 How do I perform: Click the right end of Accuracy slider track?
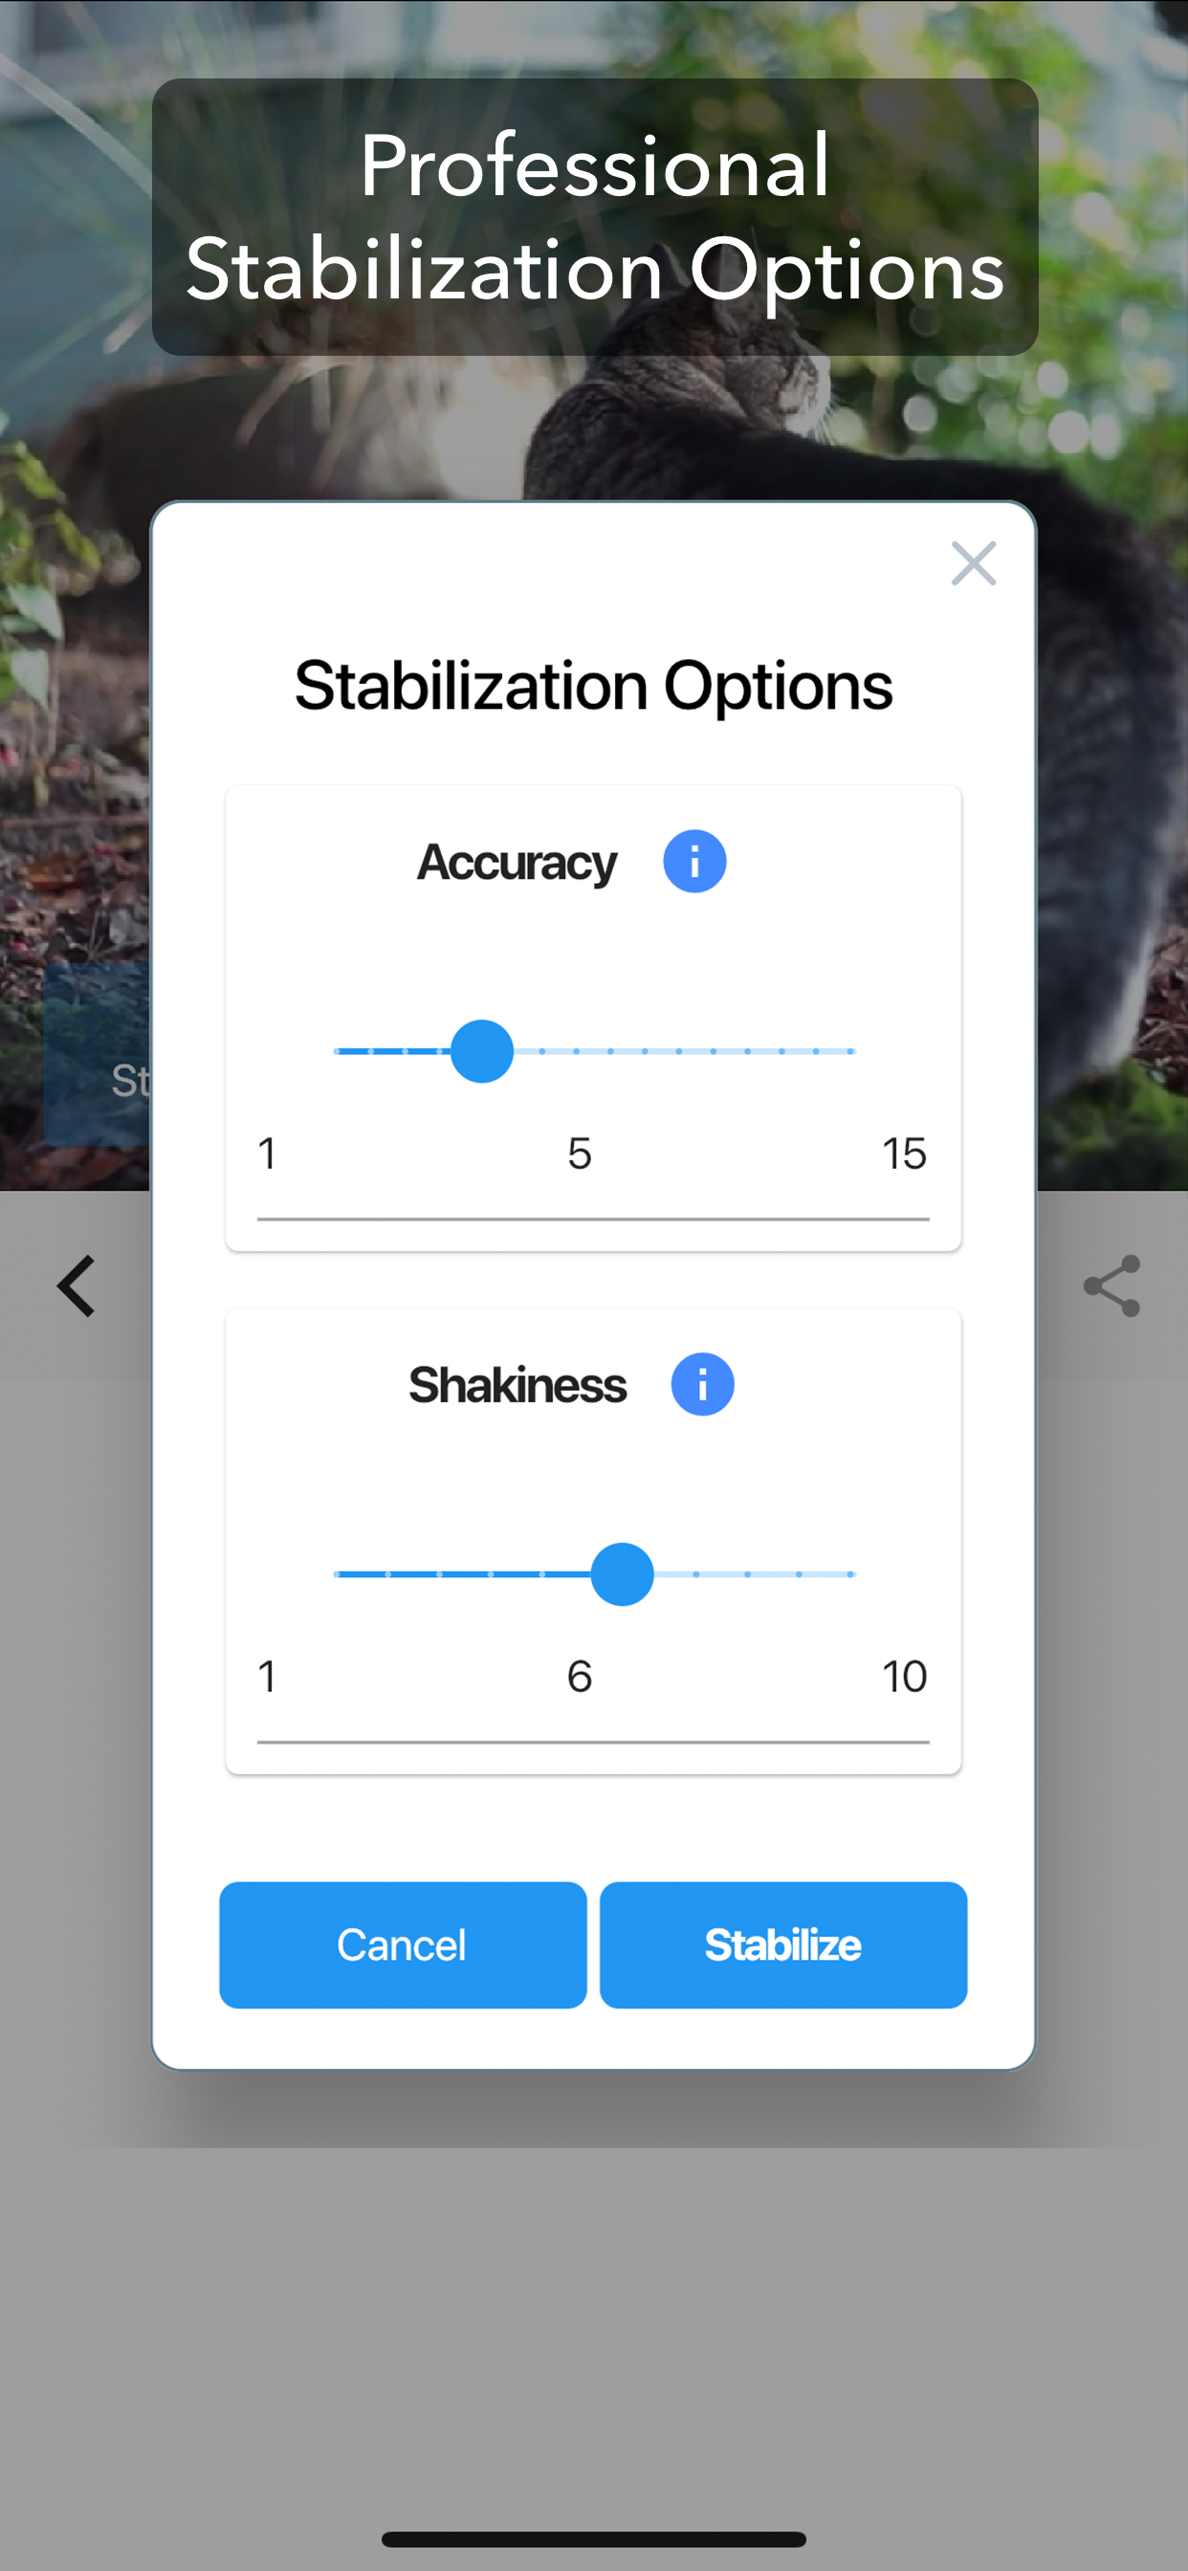(850, 1051)
